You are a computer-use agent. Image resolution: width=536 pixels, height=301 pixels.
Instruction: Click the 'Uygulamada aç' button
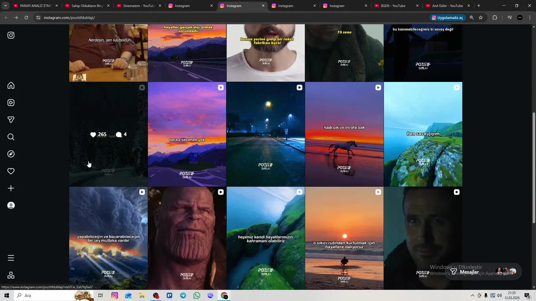(x=447, y=18)
